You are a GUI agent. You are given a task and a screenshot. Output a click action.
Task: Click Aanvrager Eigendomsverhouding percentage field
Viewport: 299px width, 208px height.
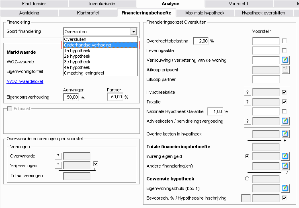pyautogui.click(x=71, y=97)
